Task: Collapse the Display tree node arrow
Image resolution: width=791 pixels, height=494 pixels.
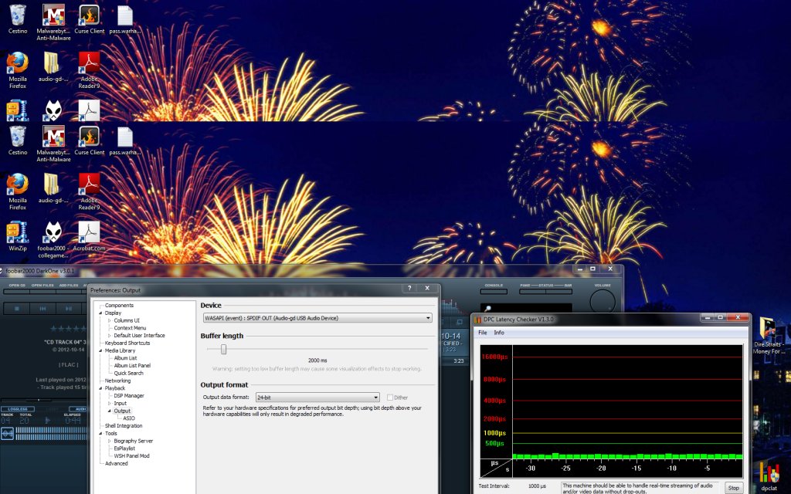Action: pyautogui.click(x=101, y=313)
